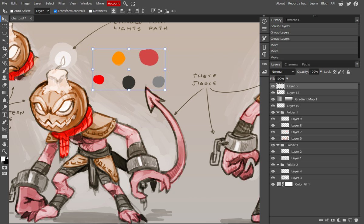Select the Blur tool

pos(5,100)
